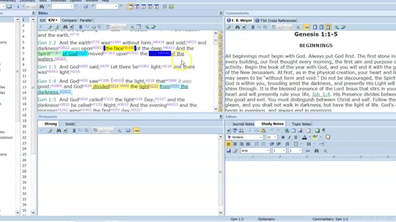Switch to the Journal Notes tab
The height and width of the screenshot is (222, 396).
pos(243,124)
